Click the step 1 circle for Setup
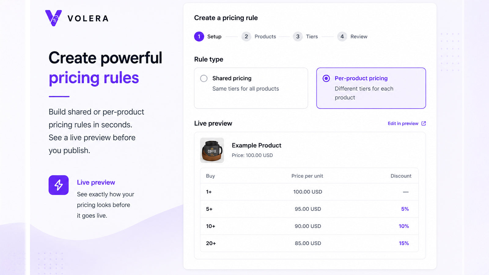Viewport: 489px width, 275px height. tap(199, 36)
